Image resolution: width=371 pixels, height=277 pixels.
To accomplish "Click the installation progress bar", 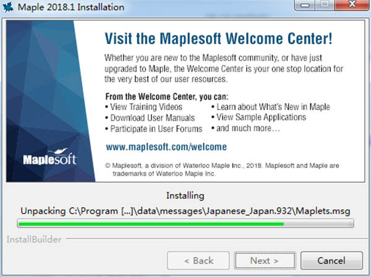I will tap(185, 224).
